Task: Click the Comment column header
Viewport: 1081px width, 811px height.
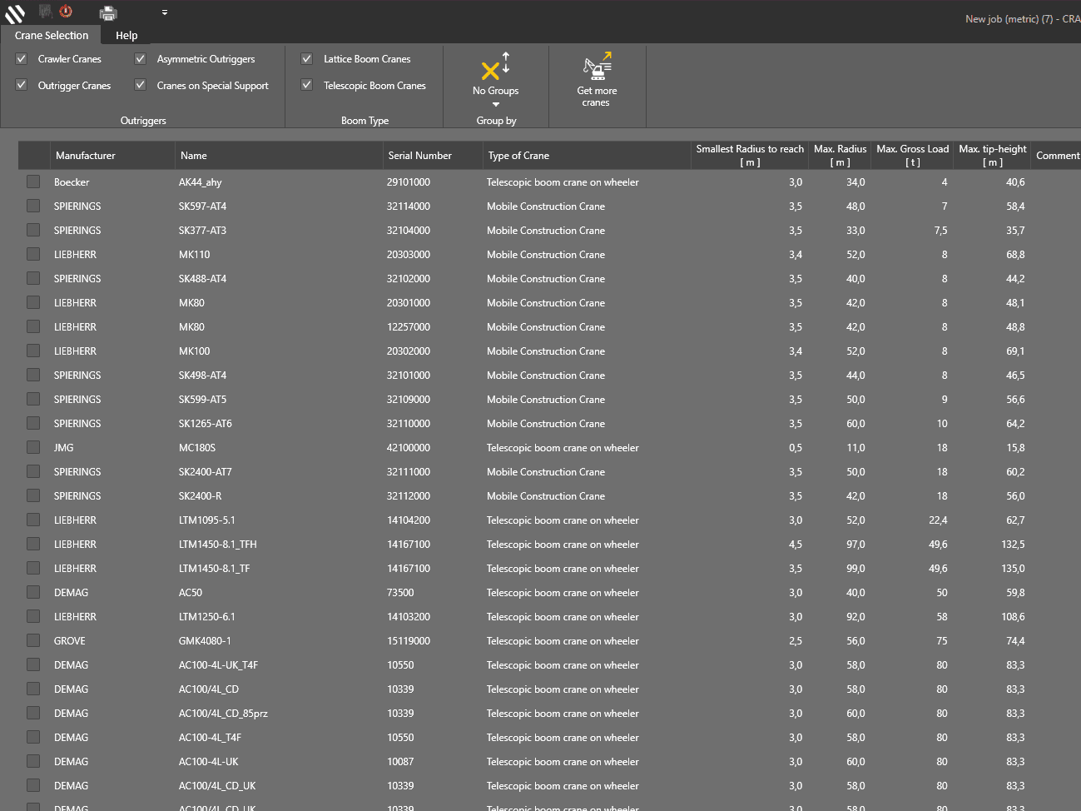Action: 1057,156
